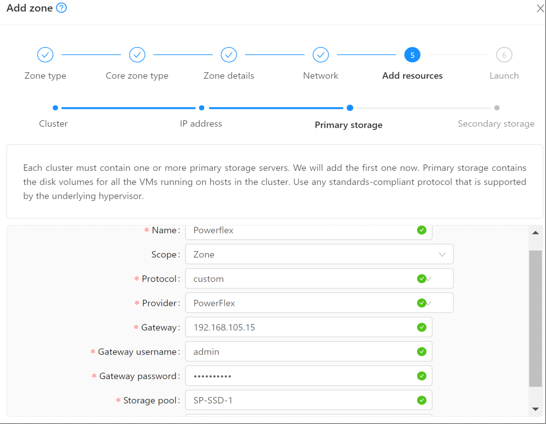Click the Secondary storage sub-step label
Image resolution: width=546 pixels, height=424 pixels.
click(496, 124)
